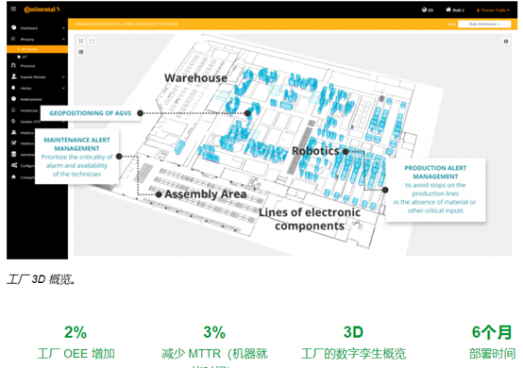Click the Notificaciones circle icon
The height and width of the screenshot is (368, 523).
13,99
